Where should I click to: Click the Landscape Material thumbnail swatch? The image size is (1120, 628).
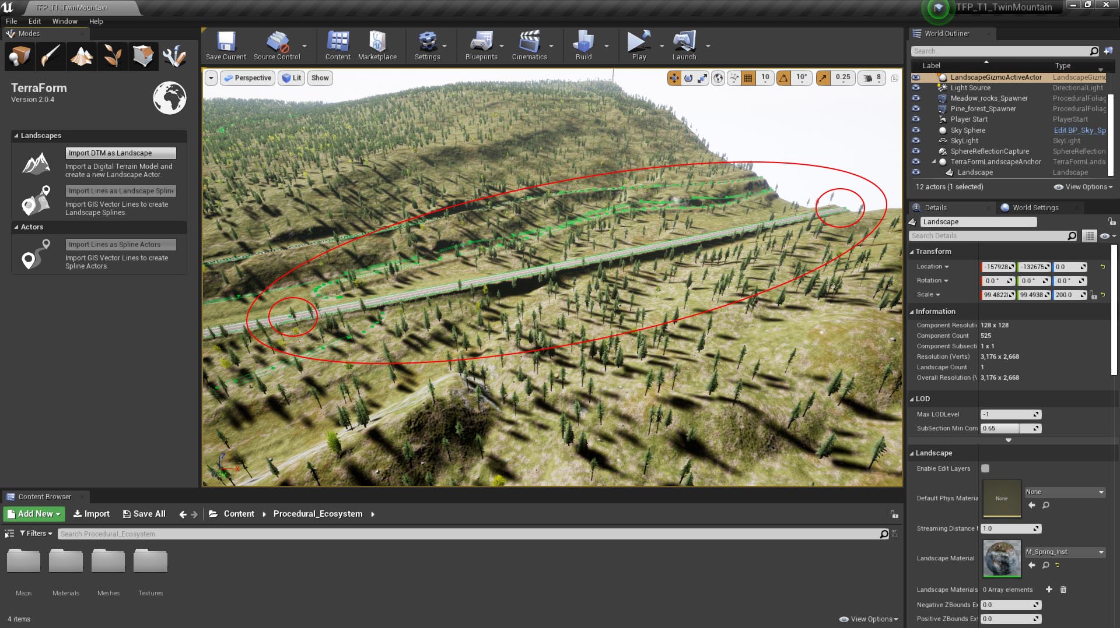(1002, 558)
